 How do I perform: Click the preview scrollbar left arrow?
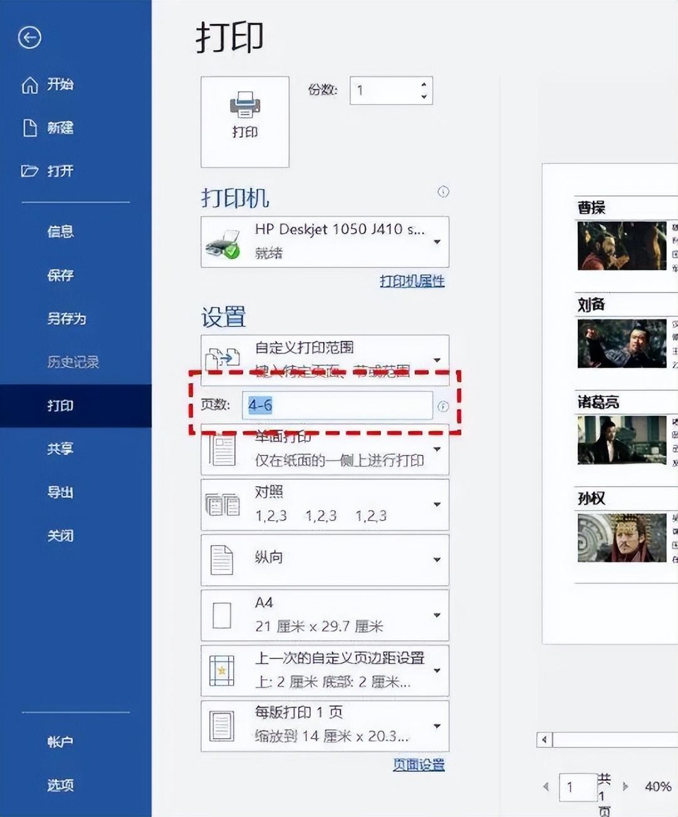click(544, 740)
